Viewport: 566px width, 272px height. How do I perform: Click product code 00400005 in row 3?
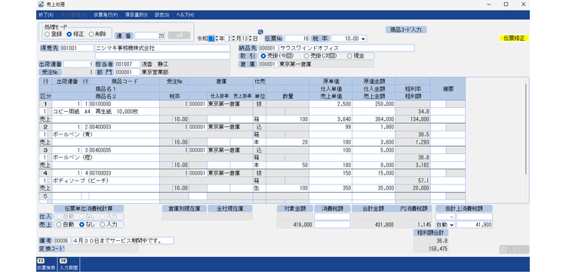(x=125, y=150)
